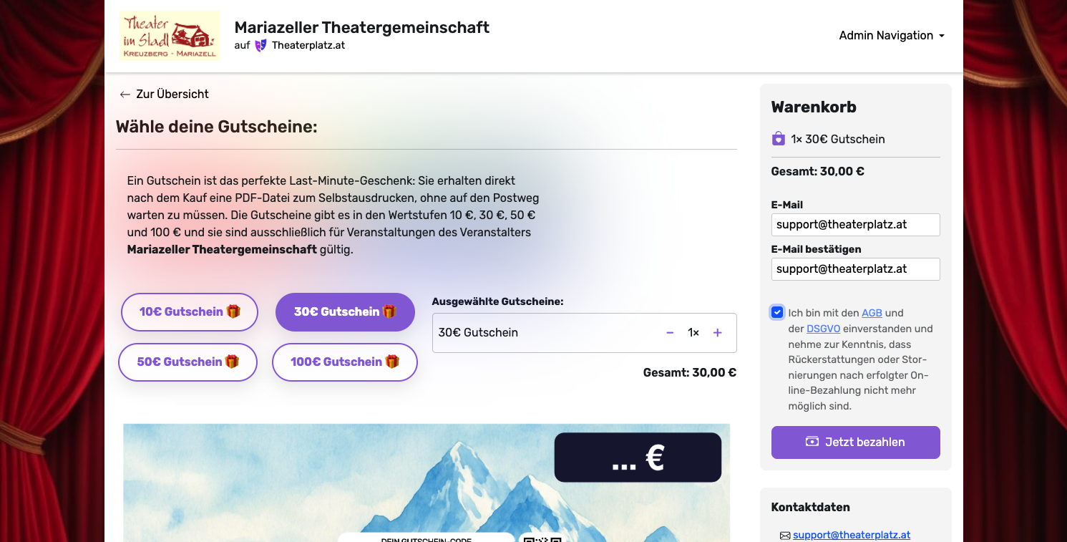This screenshot has width=1067, height=542.
Task: Click the Theater im Stadl logo
Action: click(x=170, y=36)
